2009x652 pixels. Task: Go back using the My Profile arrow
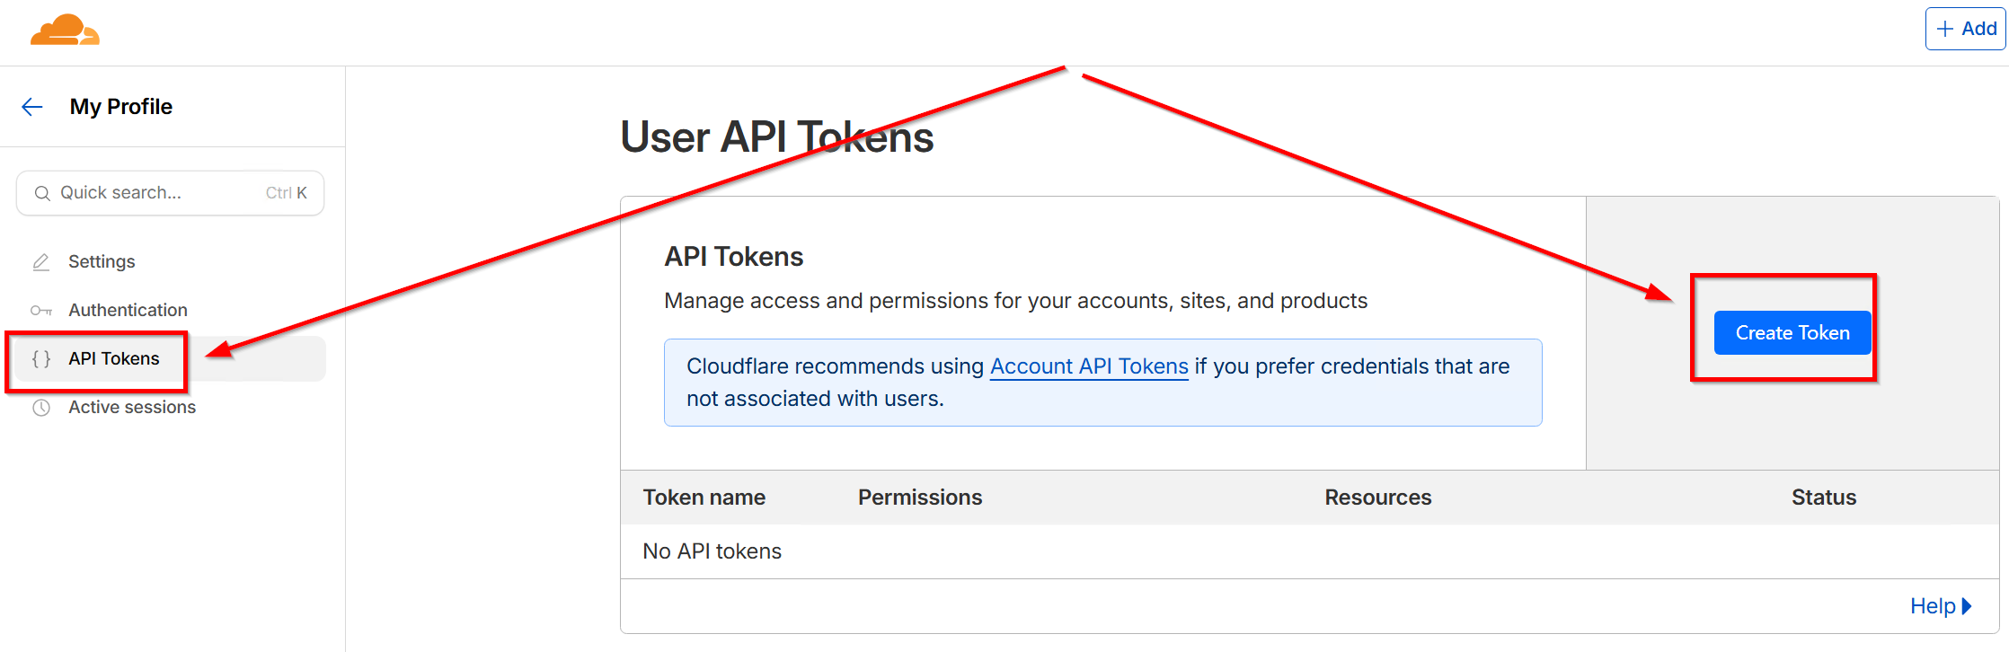coord(32,107)
